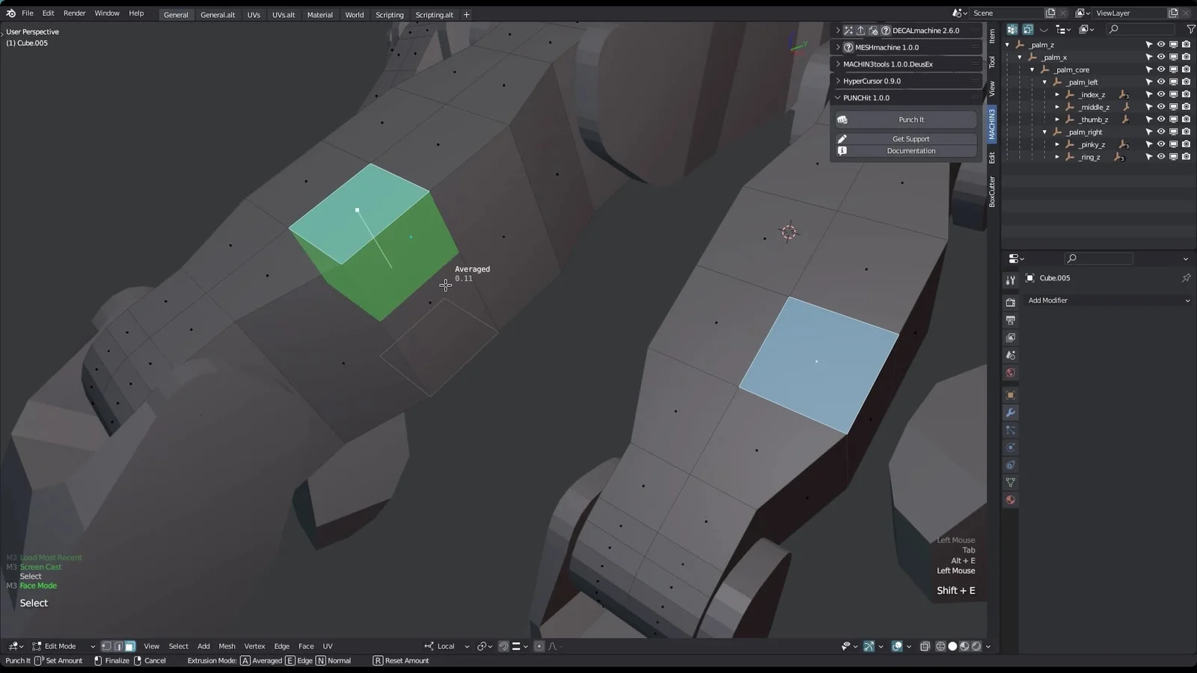Switch to the Scripting workspace tab
Viewport: 1197px width, 673px height.
pos(390,14)
